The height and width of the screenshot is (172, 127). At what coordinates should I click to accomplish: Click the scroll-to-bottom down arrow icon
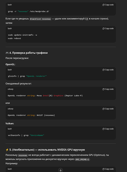point(61,170)
